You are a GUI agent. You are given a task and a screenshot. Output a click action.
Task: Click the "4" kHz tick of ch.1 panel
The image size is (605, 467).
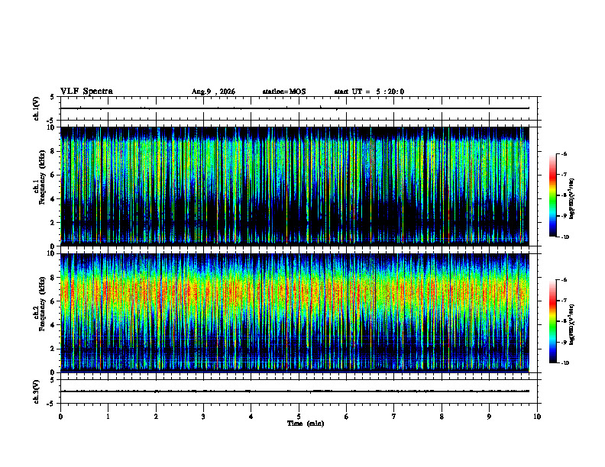point(53,199)
